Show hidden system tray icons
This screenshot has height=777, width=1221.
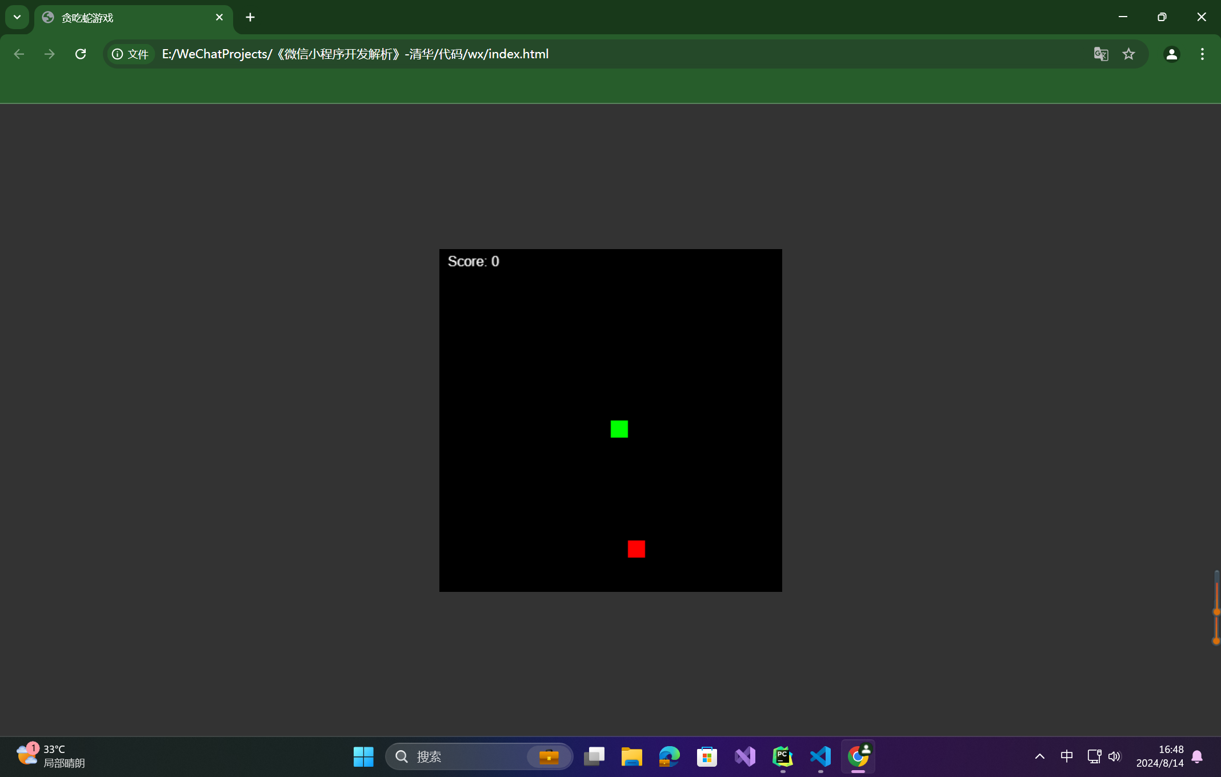click(x=1040, y=756)
